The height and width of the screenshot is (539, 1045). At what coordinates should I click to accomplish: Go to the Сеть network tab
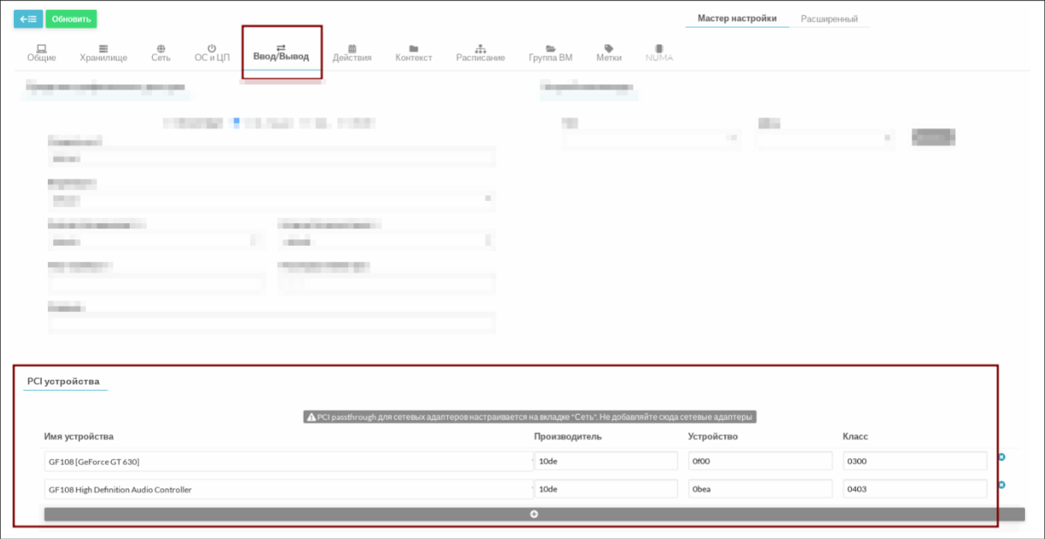pyautogui.click(x=161, y=53)
